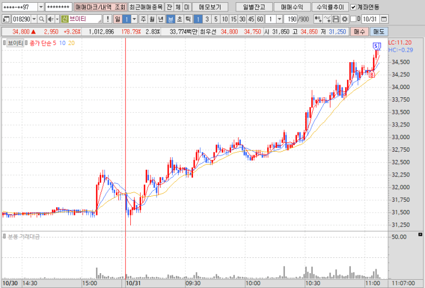Toggle the 계좌연동 checkbox
The height and width of the screenshot is (288, 425).
(353, 7)
